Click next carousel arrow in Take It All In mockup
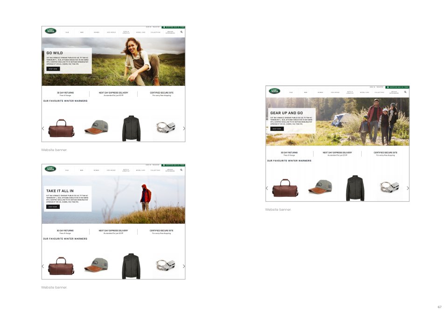 pyautogui.click(x=184, y=266)
